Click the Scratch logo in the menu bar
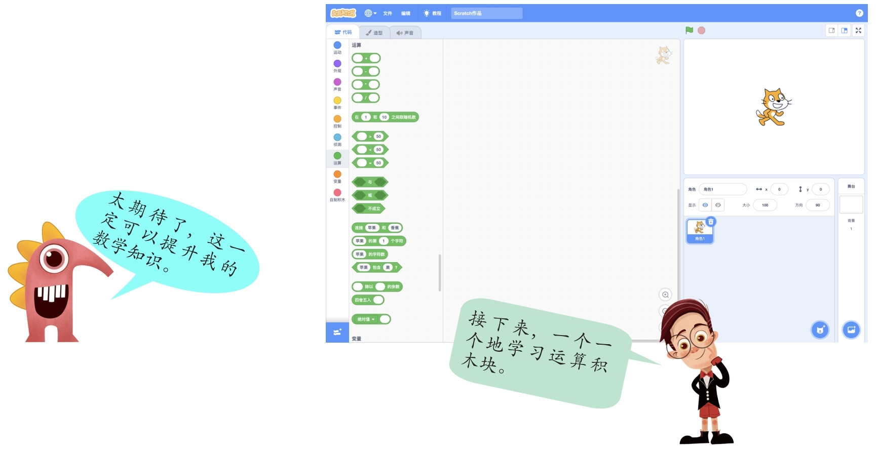 (x=343, y=13)
